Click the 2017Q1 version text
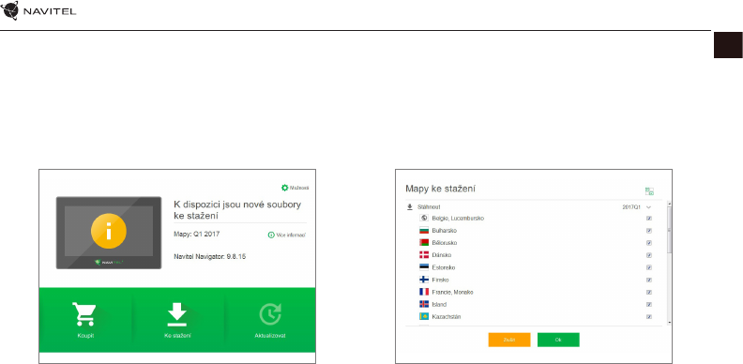 tap(631, 207)
